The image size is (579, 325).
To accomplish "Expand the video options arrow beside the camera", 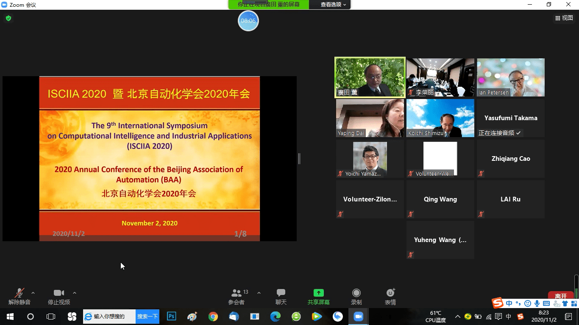I will click(x=75, y=293).
